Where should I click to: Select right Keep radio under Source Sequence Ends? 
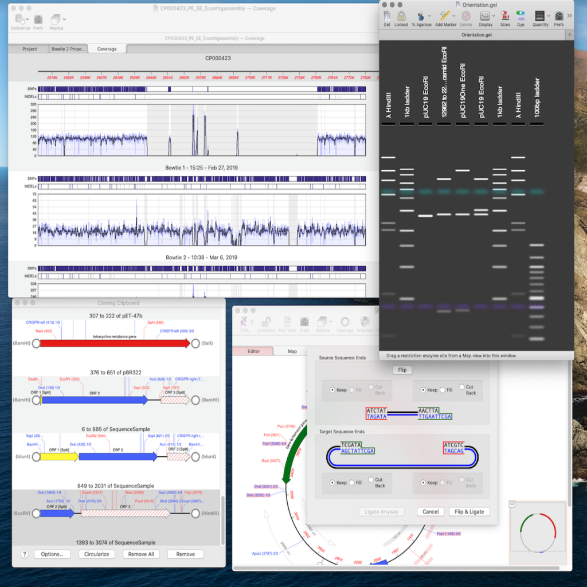(422, 390)
